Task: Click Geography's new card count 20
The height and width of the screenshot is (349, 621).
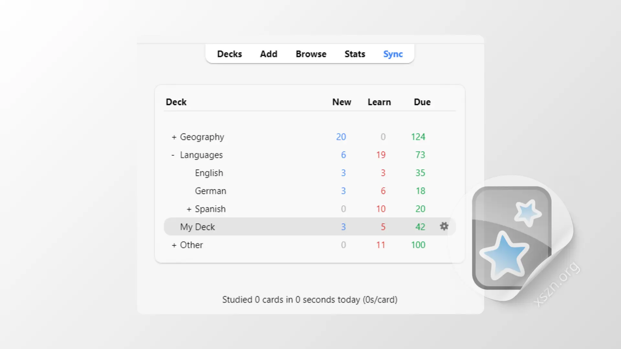Action: 341,137
